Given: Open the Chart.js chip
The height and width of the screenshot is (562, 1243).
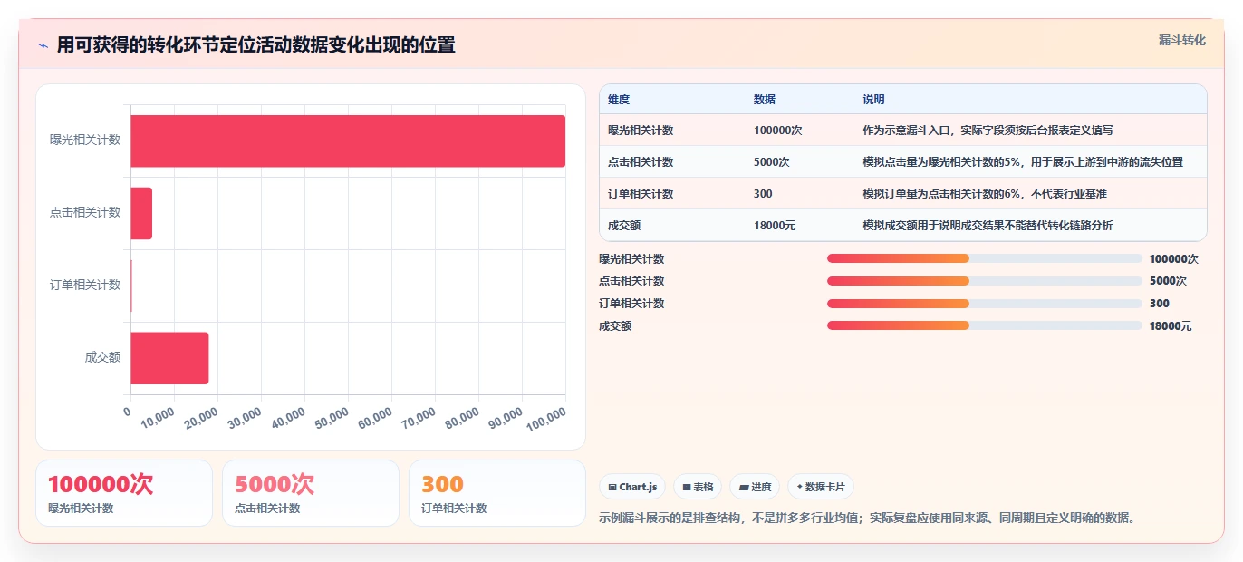Looking at the screenshot, I should coord(632,487).
